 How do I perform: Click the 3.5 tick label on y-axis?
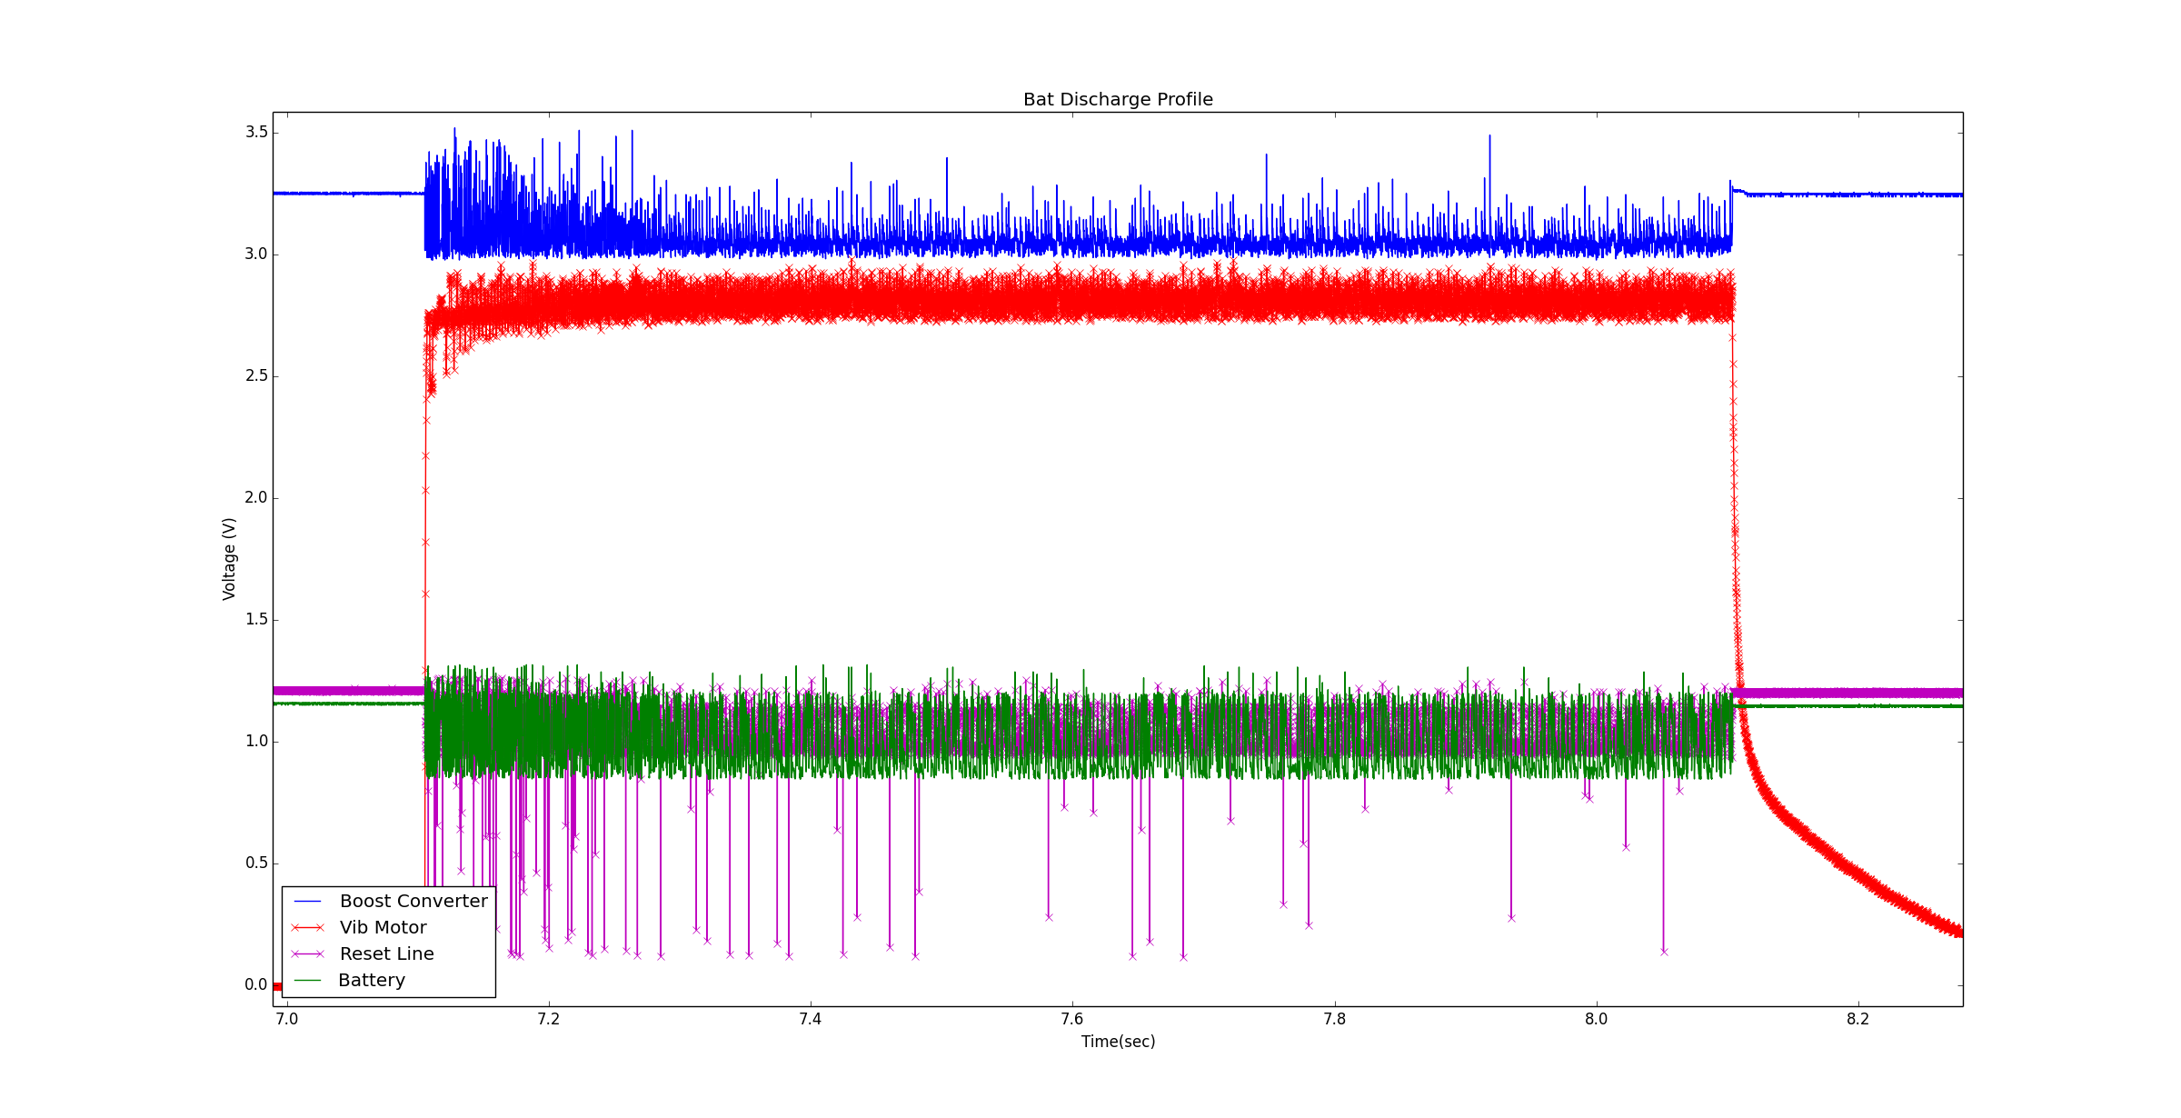[256, 133]
